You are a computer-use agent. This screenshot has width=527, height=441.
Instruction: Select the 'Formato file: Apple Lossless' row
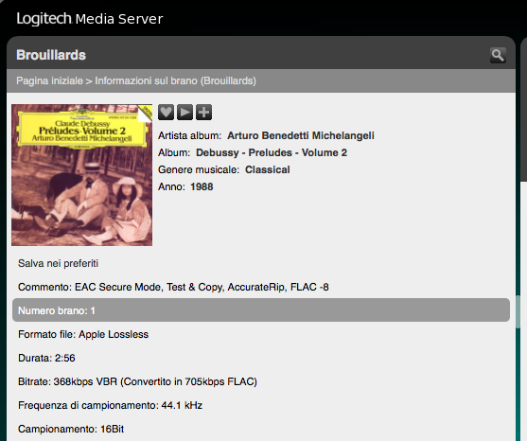pos(261,334)
